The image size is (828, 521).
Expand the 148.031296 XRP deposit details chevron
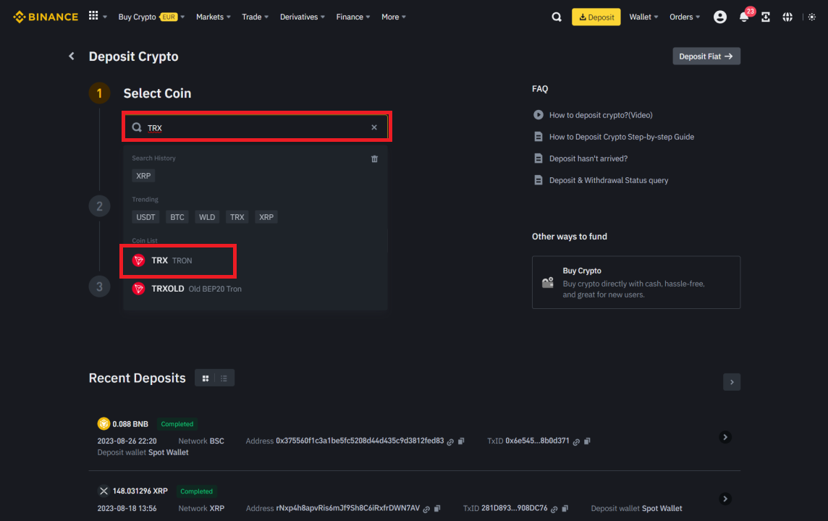click(725, 499)
